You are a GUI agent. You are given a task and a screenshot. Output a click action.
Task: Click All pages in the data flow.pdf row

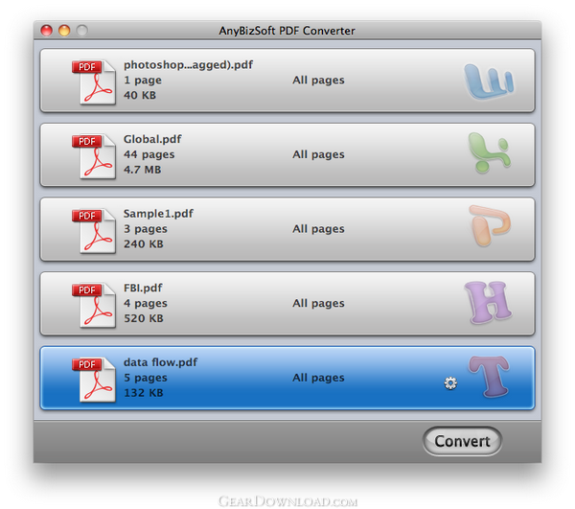318,378
